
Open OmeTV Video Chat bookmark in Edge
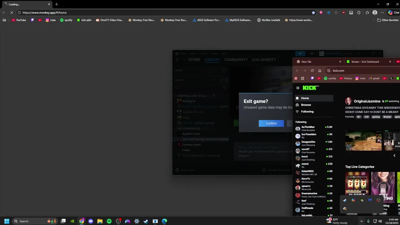tap(109, 20)
